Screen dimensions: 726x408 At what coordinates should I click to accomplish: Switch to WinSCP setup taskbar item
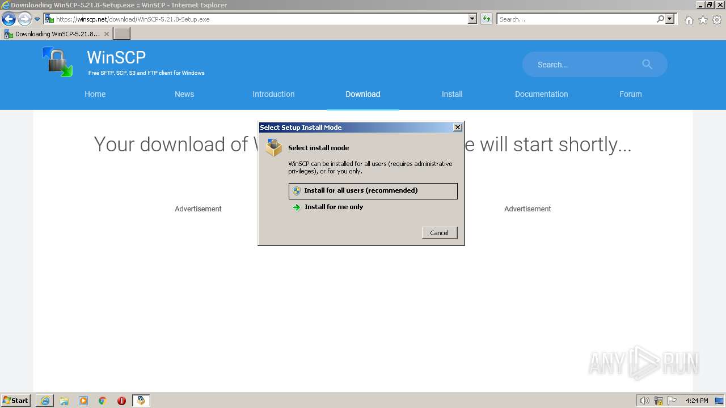[141, 401]
